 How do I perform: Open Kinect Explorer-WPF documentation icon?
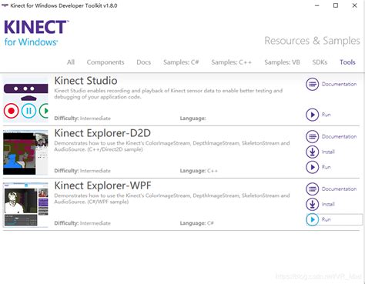click(x=312, y=189)
